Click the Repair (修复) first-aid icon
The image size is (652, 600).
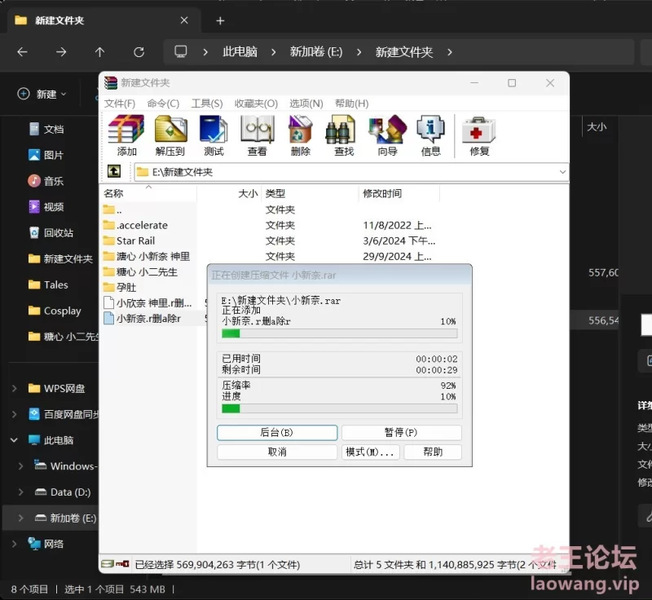coord(479,135)
